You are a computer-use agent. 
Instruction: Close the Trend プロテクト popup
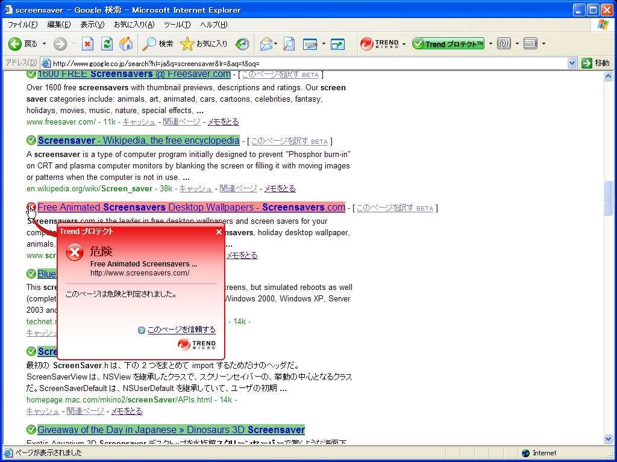(x=219, y=232)
